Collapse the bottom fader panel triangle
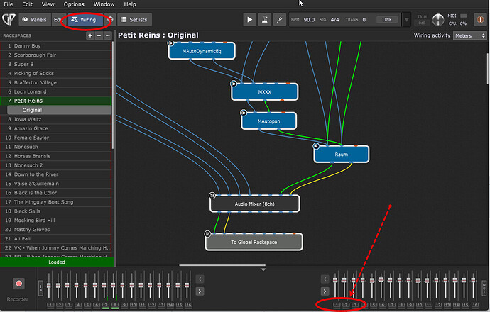 coord(263,269)
